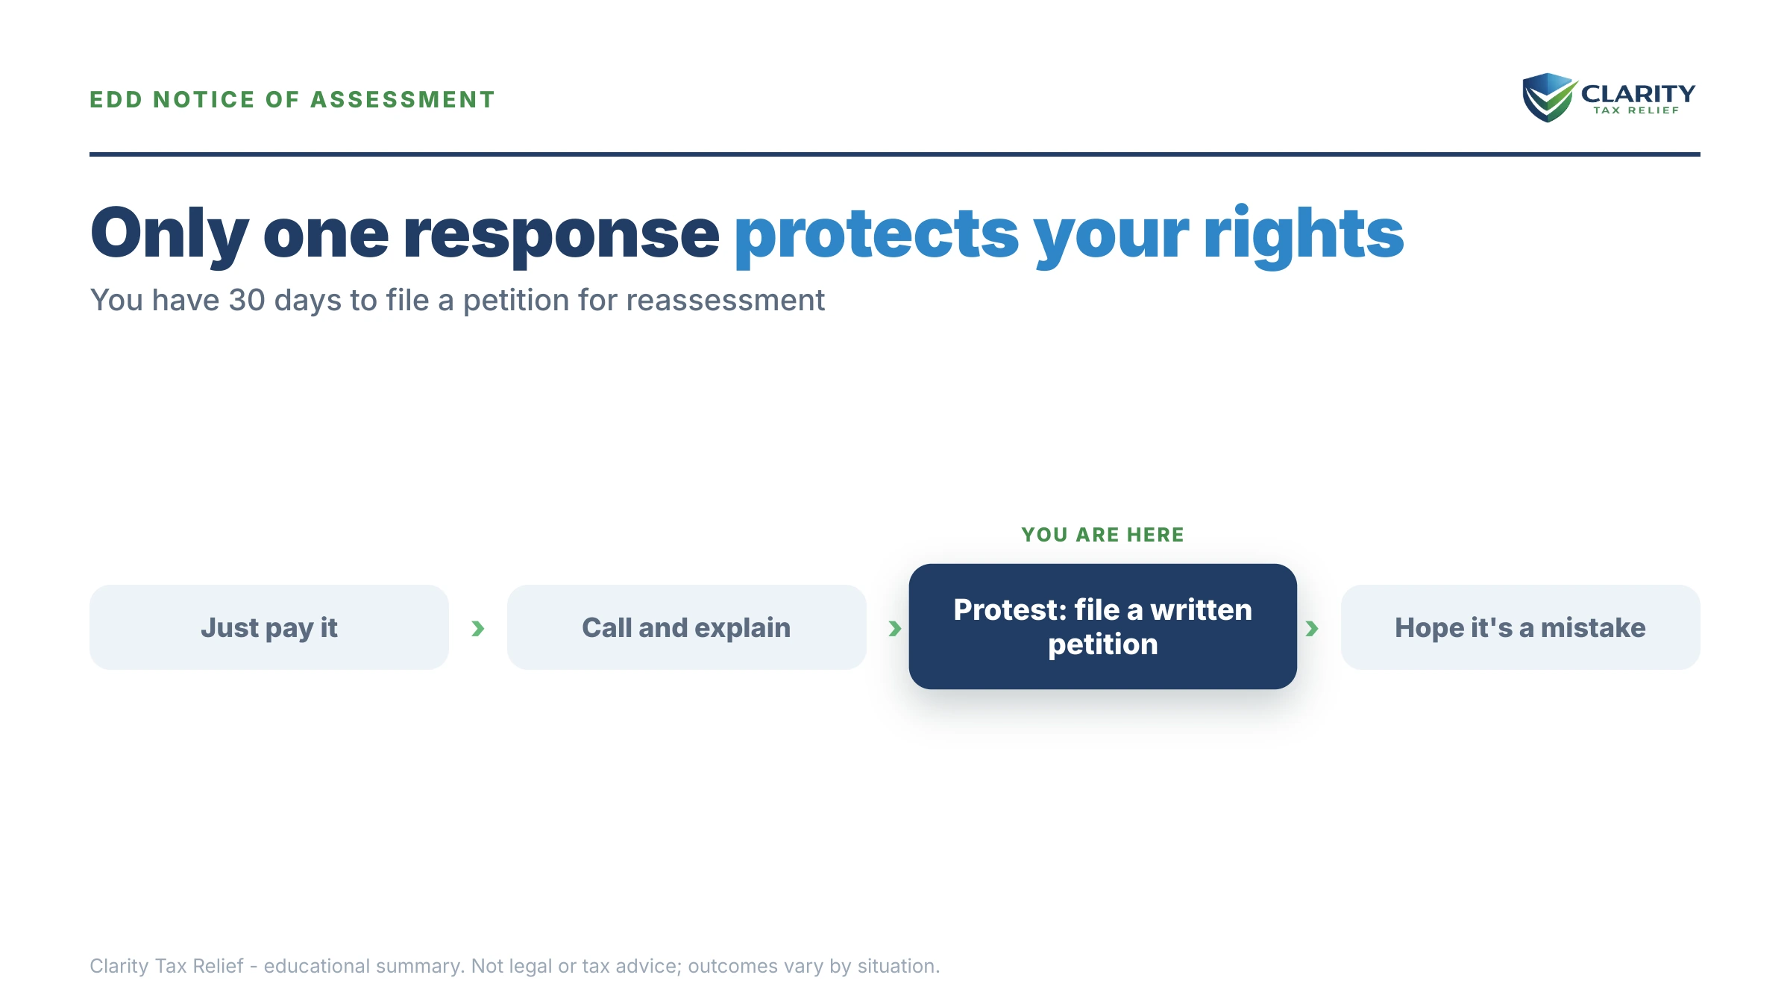Viewport: 1790px width, 1007px height.
Task: Select the Hope it's a mistake box
Action: tap(1520, 627)
